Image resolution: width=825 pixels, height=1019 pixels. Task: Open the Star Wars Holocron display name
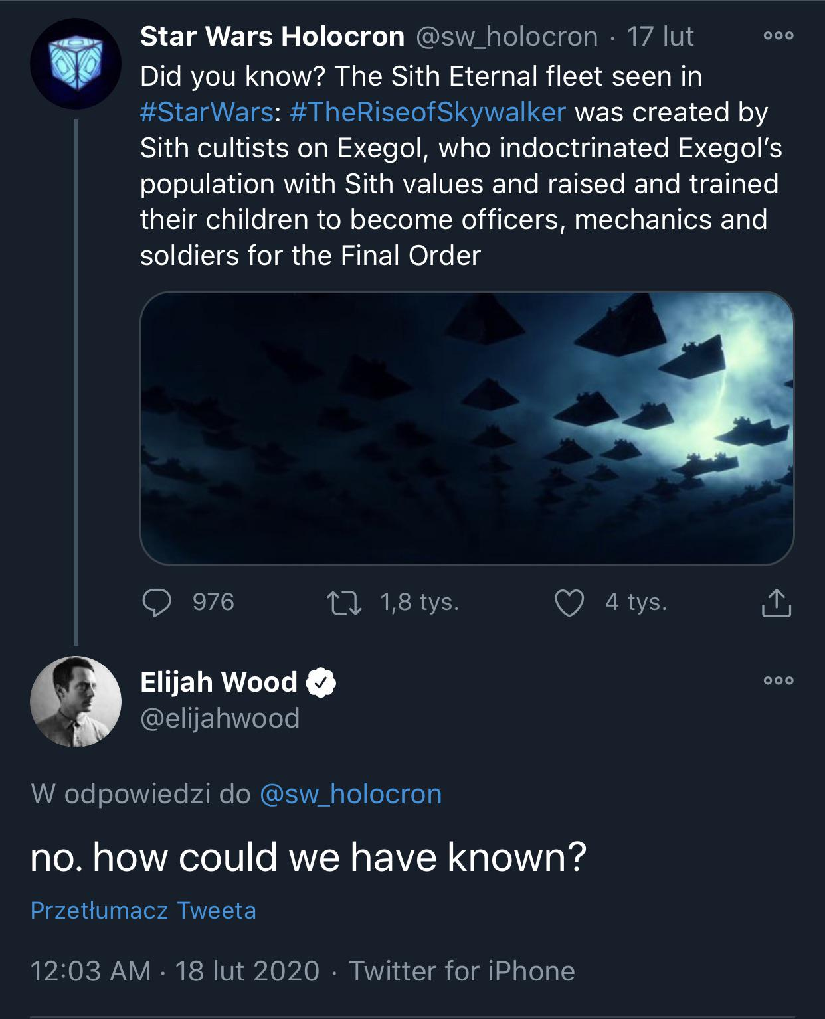click(272, 37)
